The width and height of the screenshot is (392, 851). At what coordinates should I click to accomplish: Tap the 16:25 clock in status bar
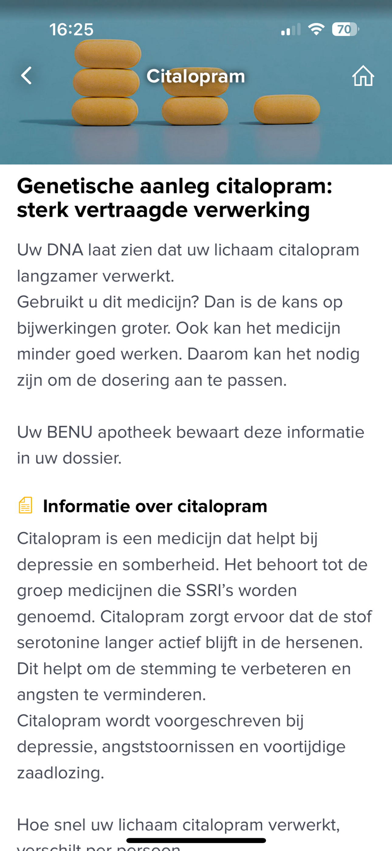click(71, 30)
